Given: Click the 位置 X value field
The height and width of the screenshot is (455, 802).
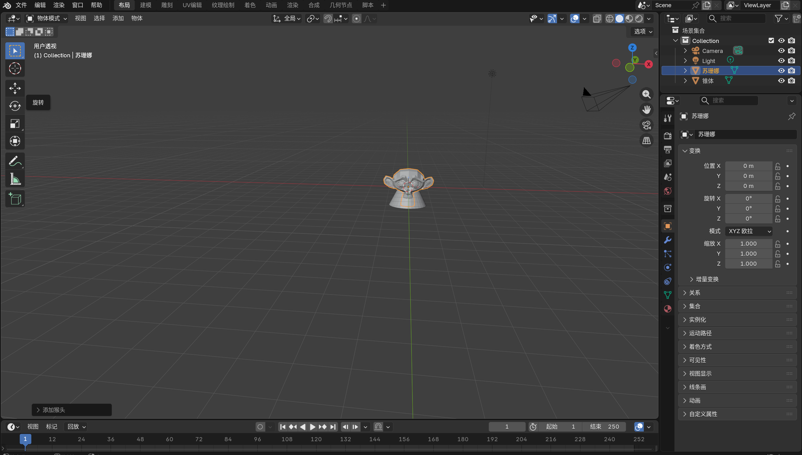Looking at the screenshot, I should (748, 166).
